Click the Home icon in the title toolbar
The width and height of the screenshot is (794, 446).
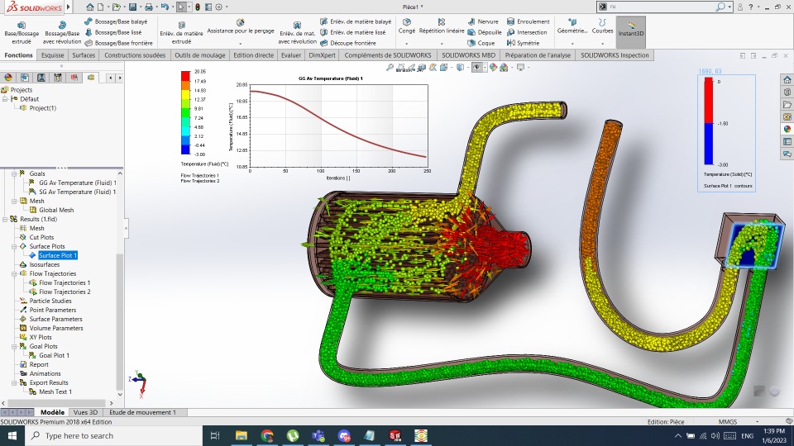click(89, 7)
